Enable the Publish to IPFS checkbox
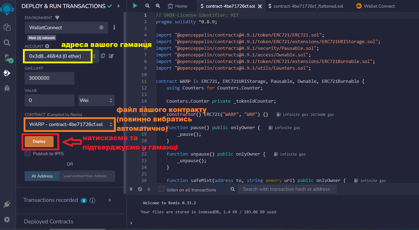Image resolution: width=419 pixels, height=230 pixels. (27, 153)
